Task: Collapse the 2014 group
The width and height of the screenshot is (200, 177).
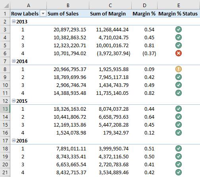Action: [13, 61]
